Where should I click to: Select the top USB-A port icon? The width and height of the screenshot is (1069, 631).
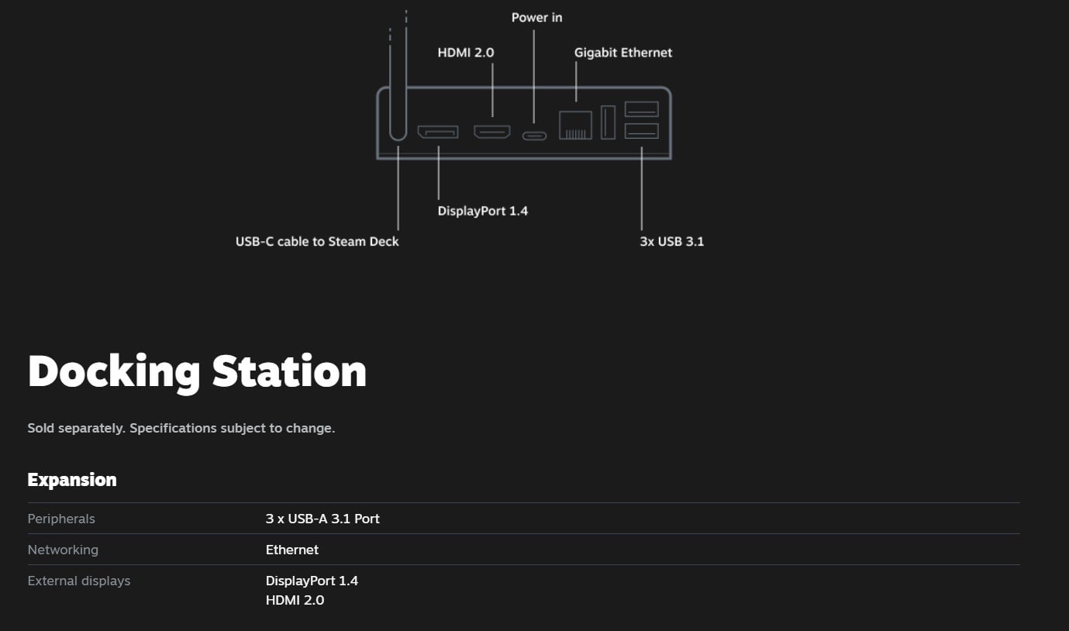pyautogui.click(x=641, y=111)
